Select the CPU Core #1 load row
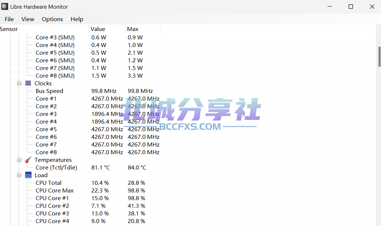381x226 pixels. [x=188, y=198]
